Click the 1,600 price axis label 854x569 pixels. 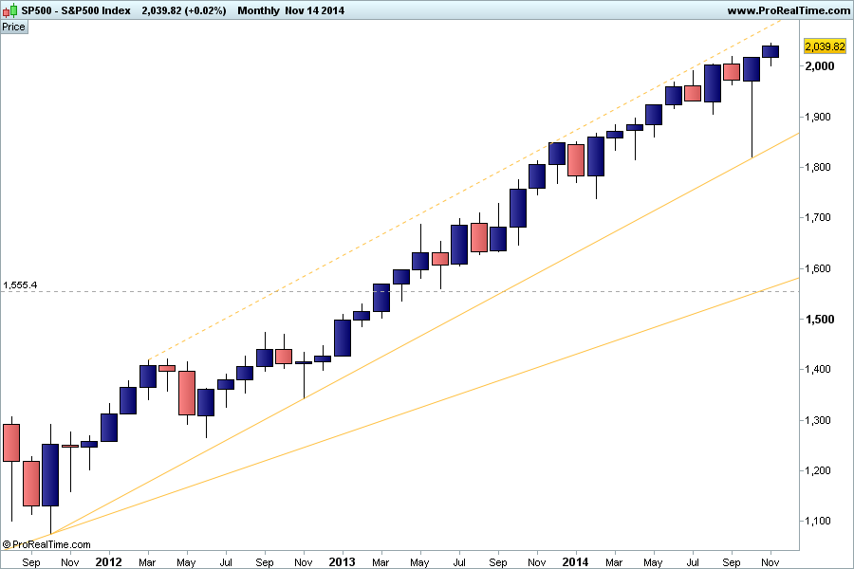click(x=819, y=268)
